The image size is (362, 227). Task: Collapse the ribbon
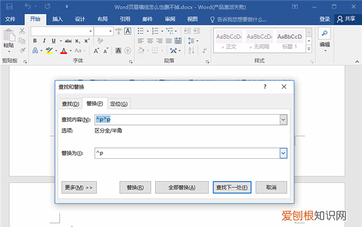357,62
